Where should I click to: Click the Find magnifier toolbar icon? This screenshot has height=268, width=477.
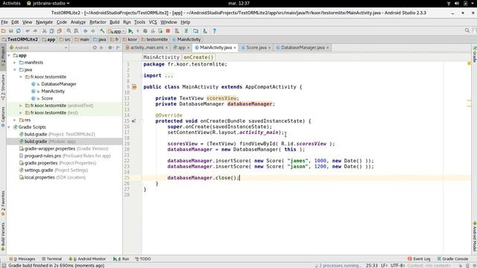coord(69,31)
